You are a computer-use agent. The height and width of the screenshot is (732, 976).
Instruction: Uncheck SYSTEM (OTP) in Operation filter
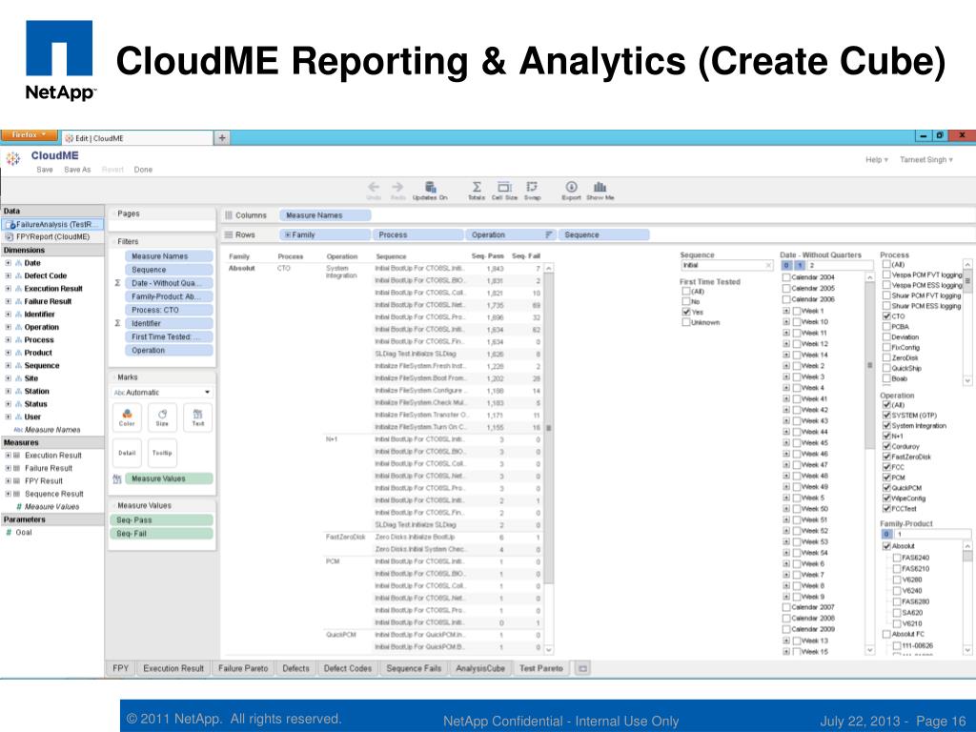coord(886,416)
